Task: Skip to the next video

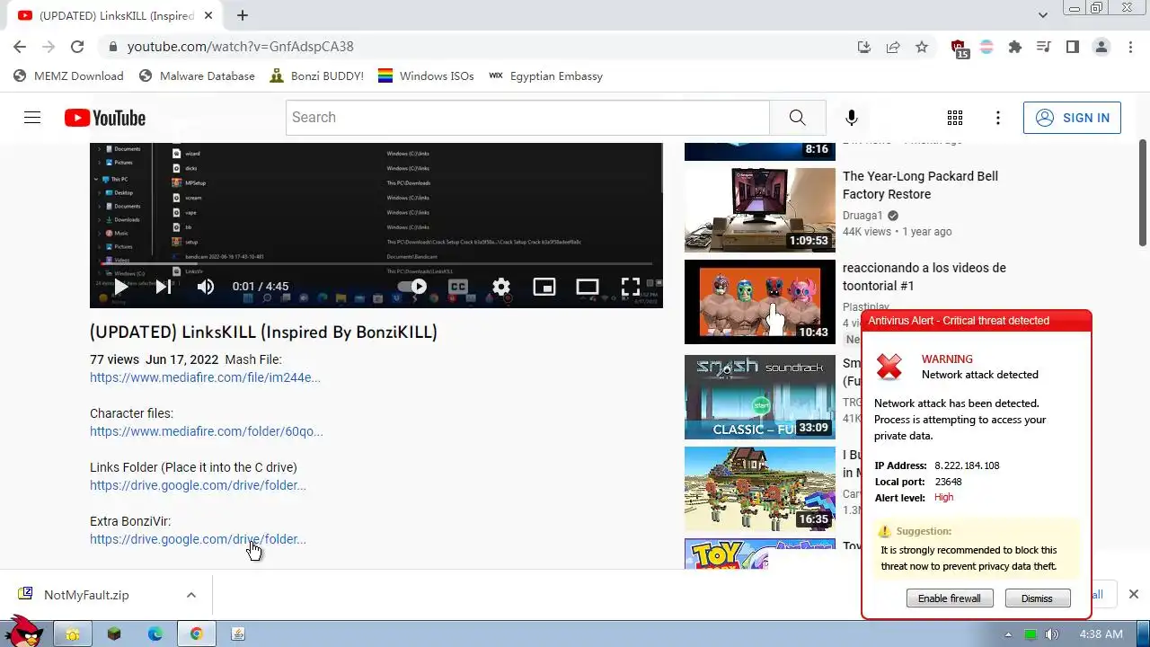Action: tap(163, 287)
